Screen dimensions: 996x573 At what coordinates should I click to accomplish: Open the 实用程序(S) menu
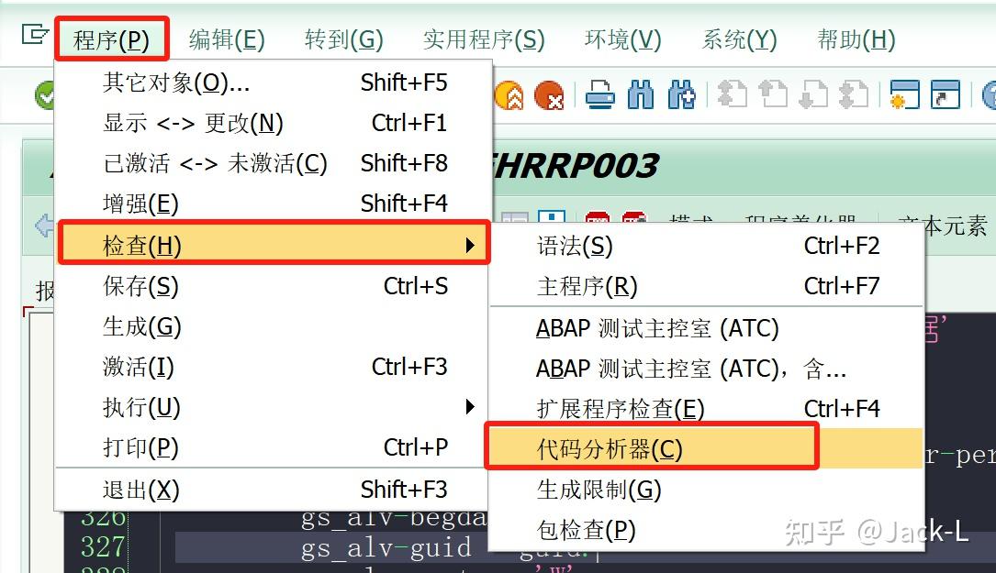[484, 39]
